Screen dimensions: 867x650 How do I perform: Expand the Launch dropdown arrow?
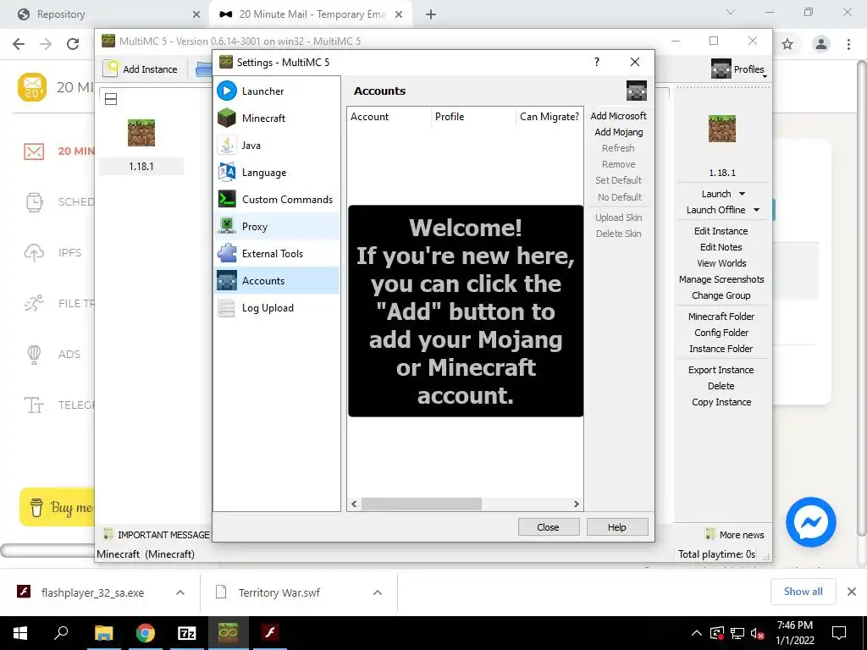[742, 194]
